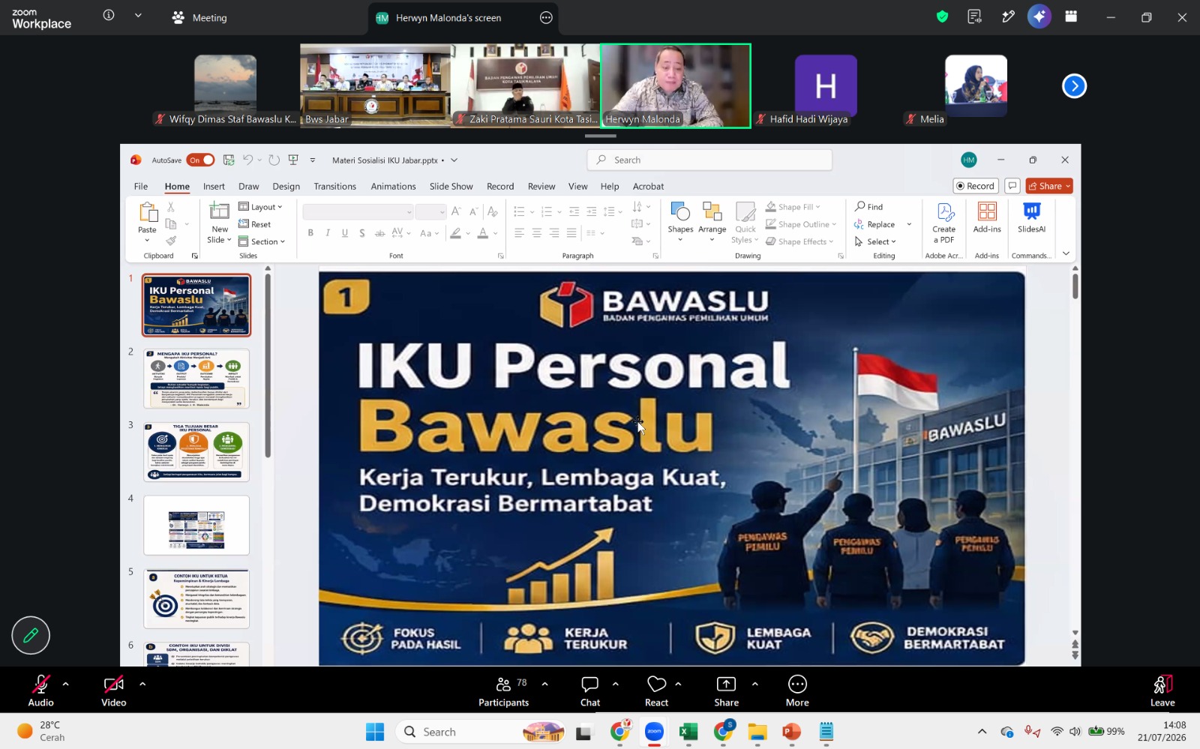Screen dimensions: 1200x749
Task: Expand Video options caret
Action: click(x=142, y=684)
